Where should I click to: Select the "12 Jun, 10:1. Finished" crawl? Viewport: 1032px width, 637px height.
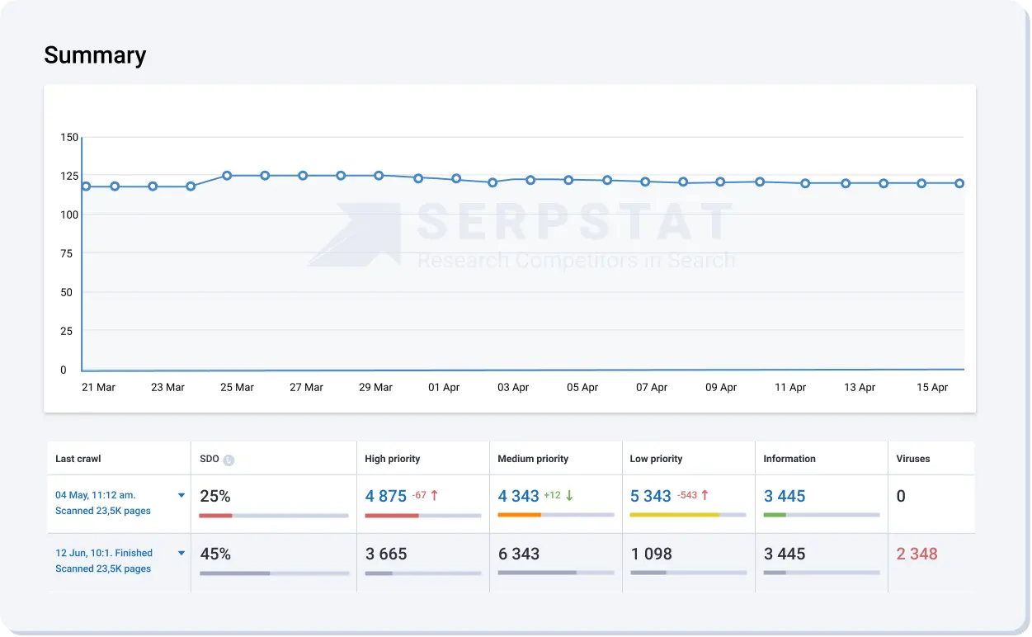[x=102, y=553]
